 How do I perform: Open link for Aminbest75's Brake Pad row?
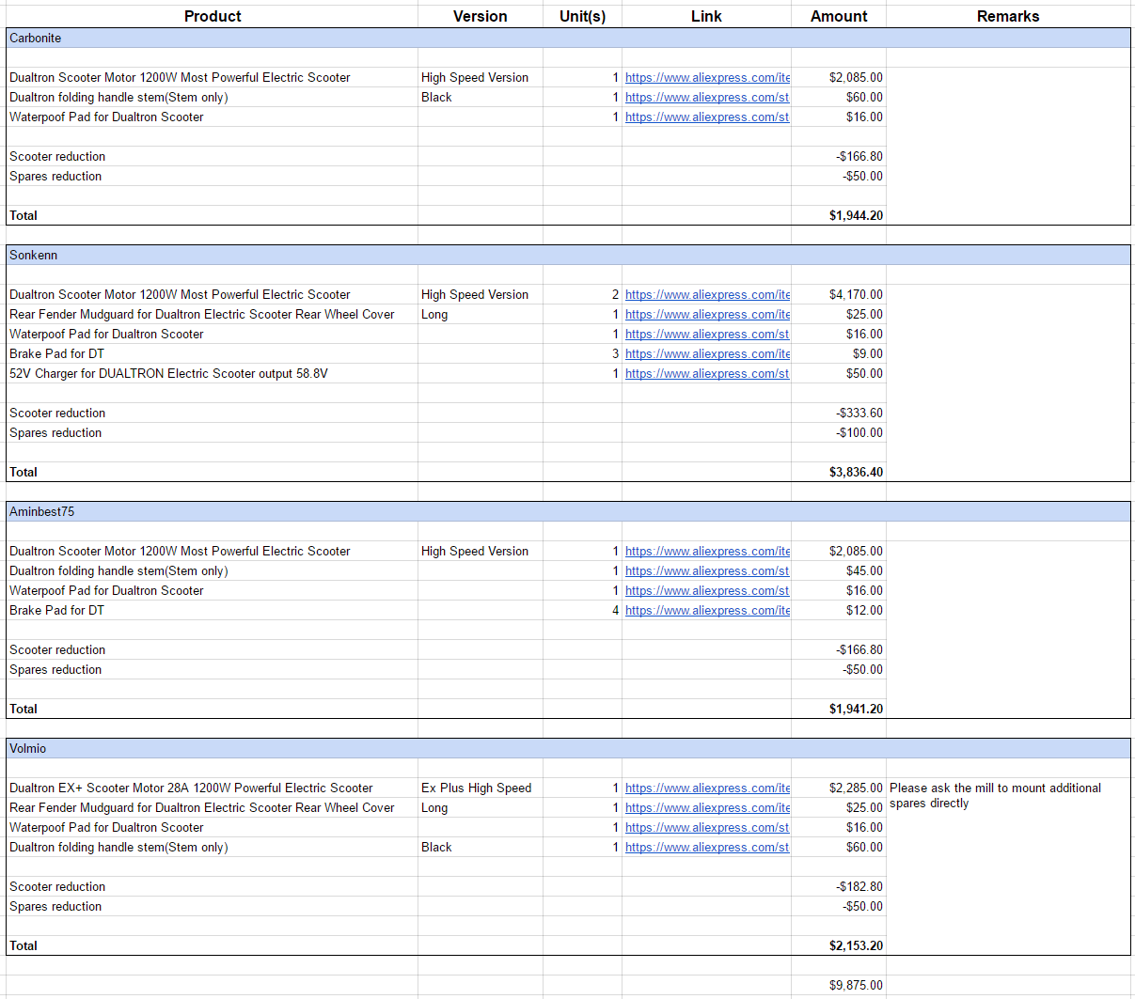(707, 611)
